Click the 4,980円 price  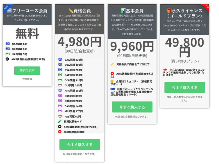click(80, 42)
